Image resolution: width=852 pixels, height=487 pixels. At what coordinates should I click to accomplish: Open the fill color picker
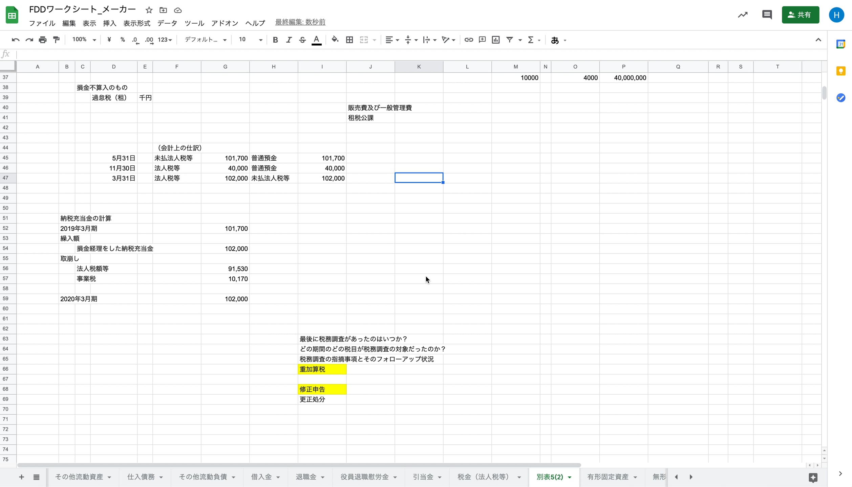335,40
